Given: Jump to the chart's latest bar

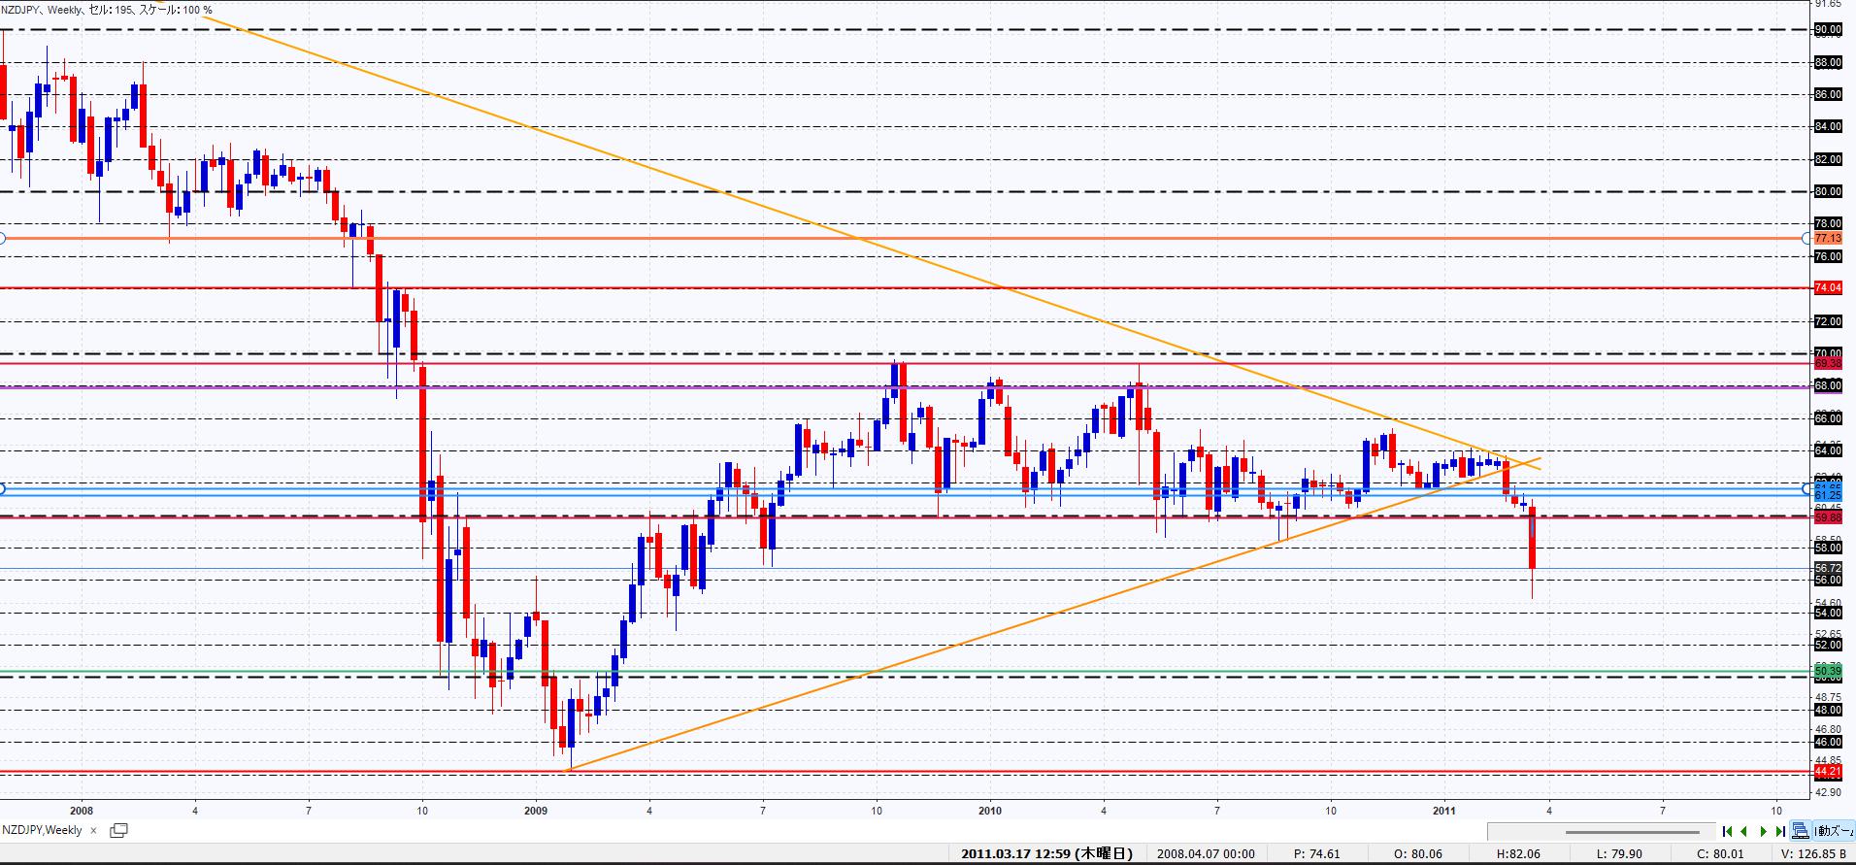Looking at the screenshot, I should 1779,831.
